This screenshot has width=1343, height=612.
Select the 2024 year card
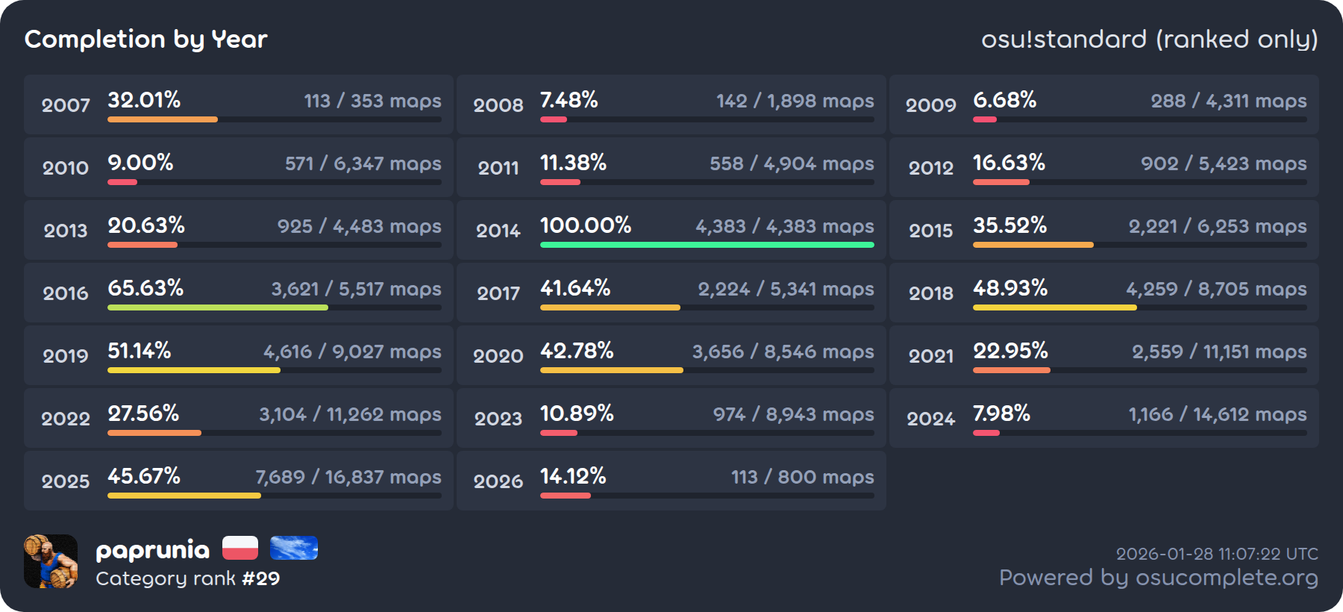point(1103,418)
